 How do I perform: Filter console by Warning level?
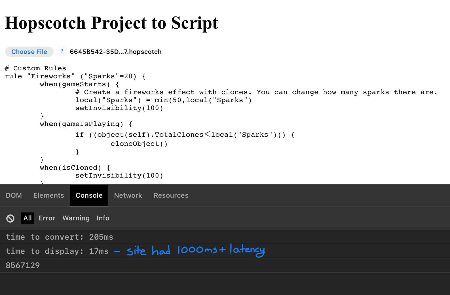coord(76,218)
